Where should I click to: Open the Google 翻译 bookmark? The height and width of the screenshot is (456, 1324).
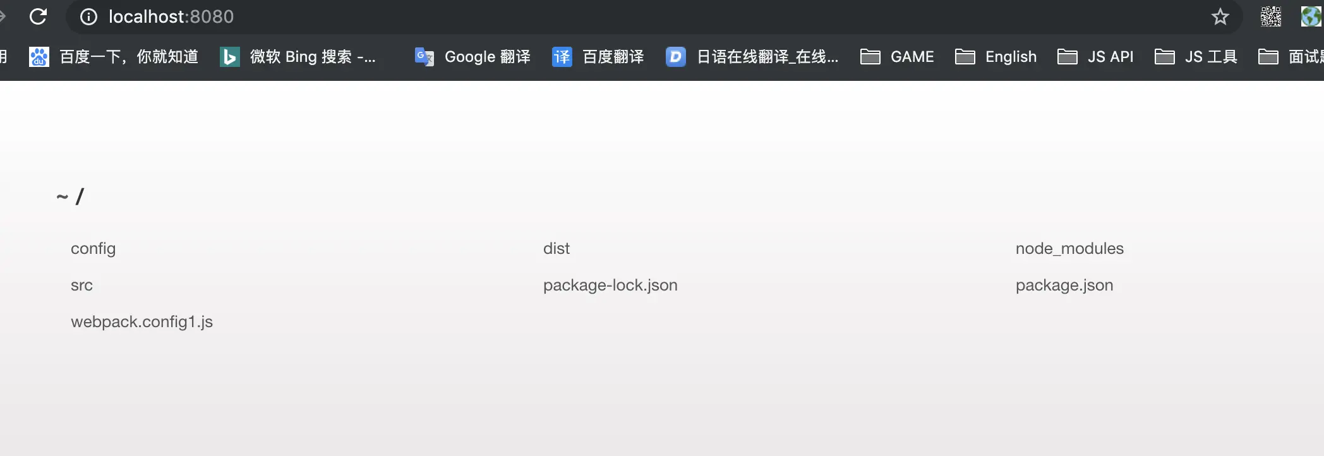(472, 57)
